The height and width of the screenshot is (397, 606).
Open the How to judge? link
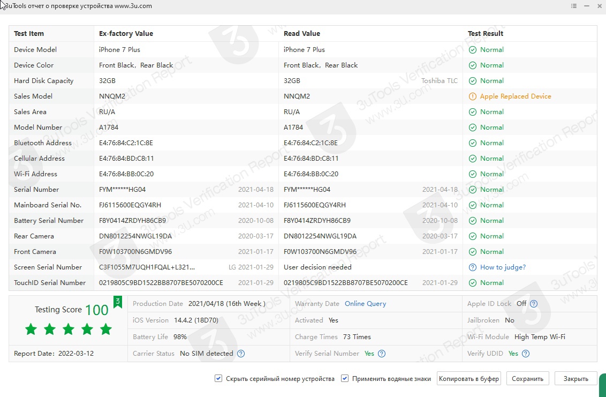tap(503, 267)
